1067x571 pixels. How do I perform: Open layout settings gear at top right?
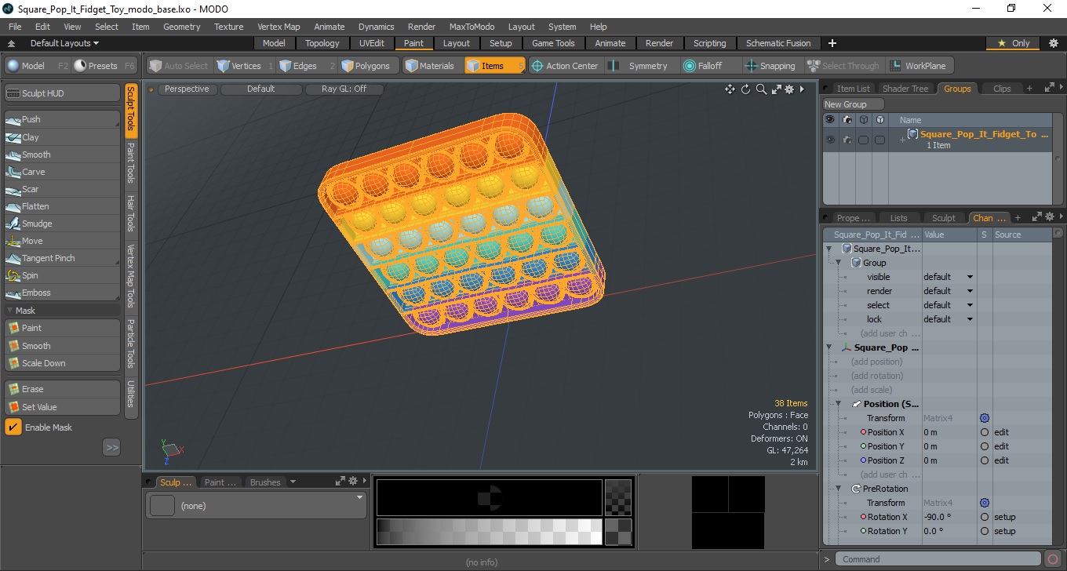(1053, 43)
